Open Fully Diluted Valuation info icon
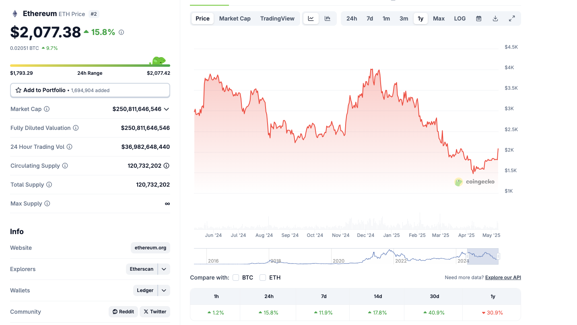The width and height of the screenshot is (577, 325). [76, 128]
